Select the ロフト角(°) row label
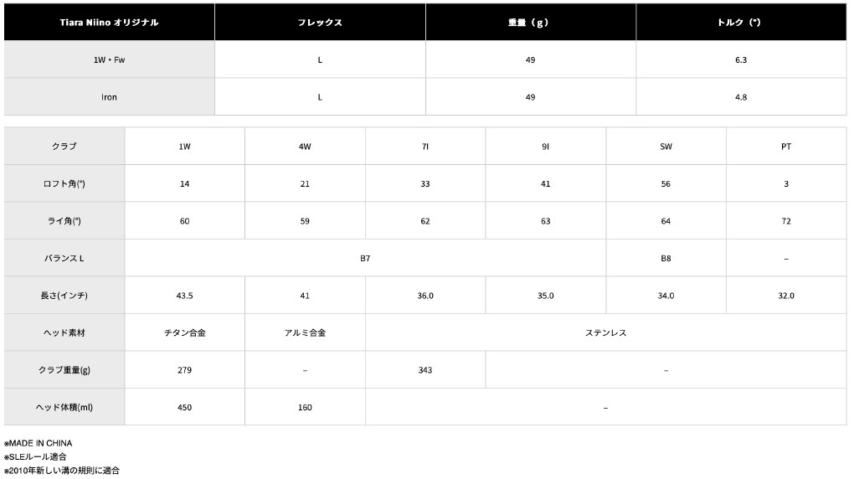Screen dimensions: 854x479 [64, 183]
